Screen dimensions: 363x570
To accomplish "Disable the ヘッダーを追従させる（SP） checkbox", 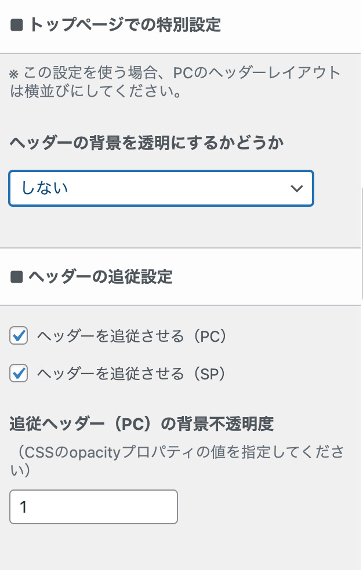I will (x=19, y=374).
